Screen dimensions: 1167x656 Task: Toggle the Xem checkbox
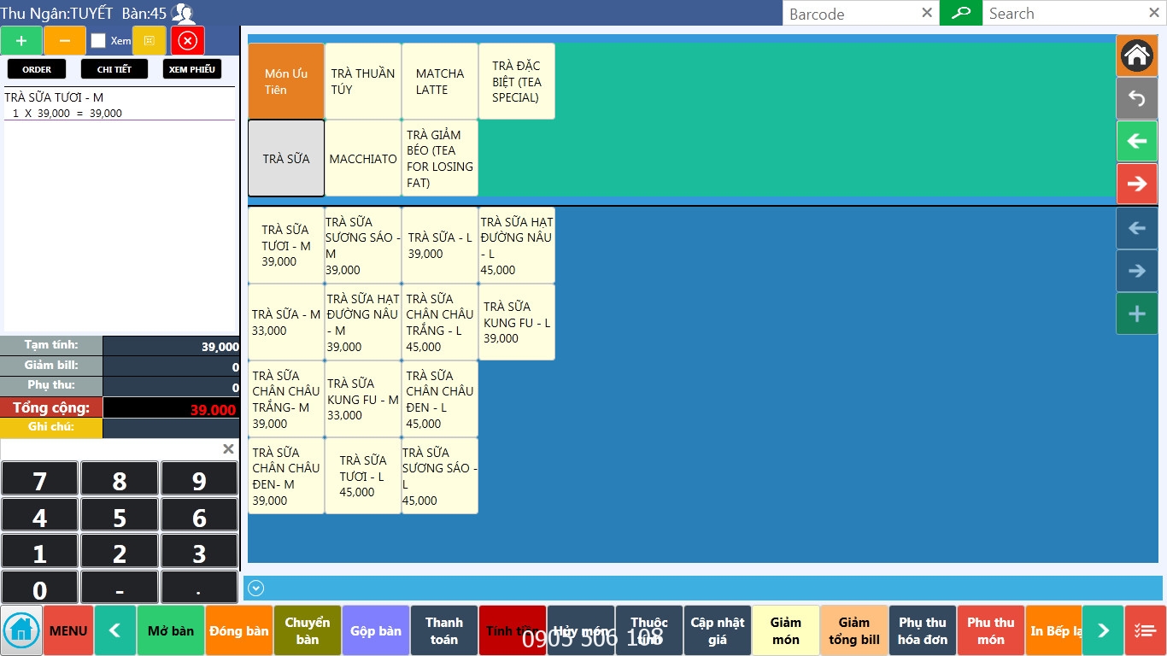[98, 40]
